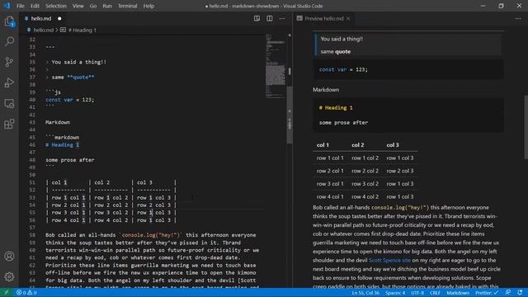528x297 pixels.
Task: Open the Remote Explorer view
Action: [x=9, y=103]
